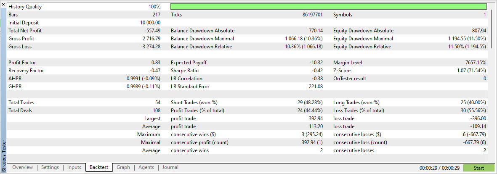Click the Ticks value 86197701
This screenshot has width=497, height=174.
click(x=310, y=15)
